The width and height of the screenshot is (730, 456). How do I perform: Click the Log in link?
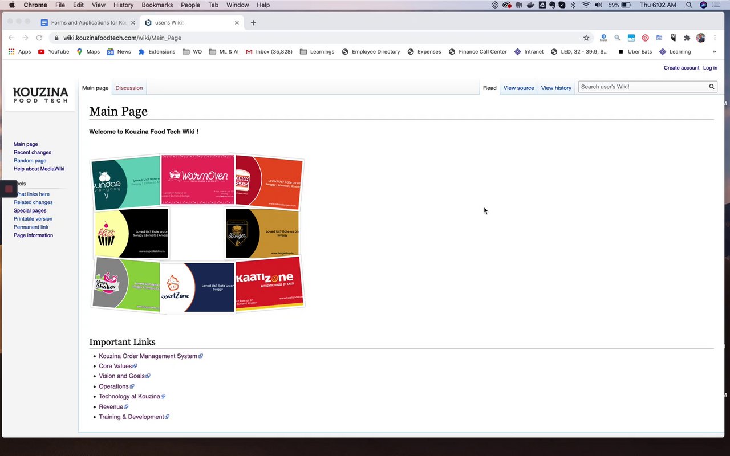[710, 68]
